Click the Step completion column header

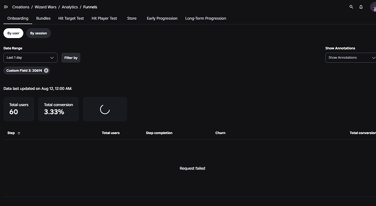[159, 133]
